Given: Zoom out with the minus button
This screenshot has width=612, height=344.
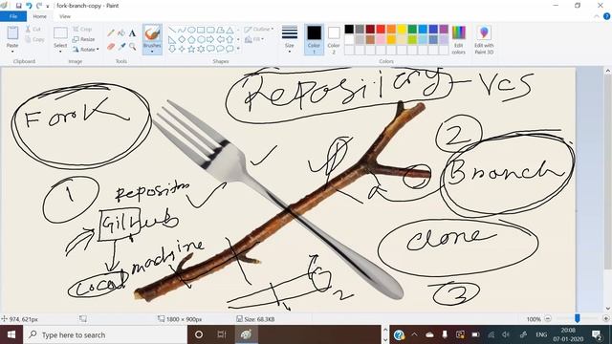Looking at the screenshot, I should (548, 318).
